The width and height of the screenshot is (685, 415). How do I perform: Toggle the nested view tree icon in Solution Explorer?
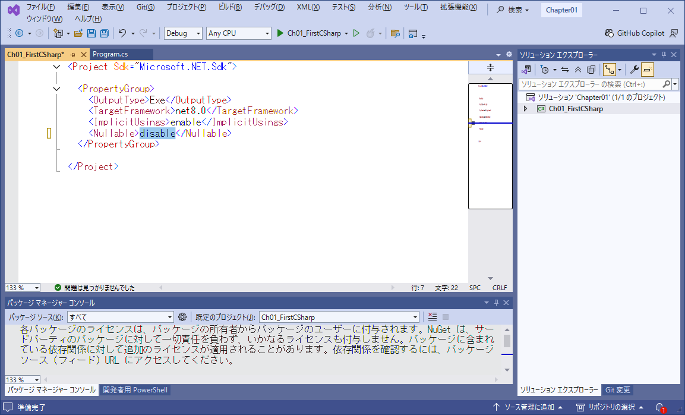point(610,70)
